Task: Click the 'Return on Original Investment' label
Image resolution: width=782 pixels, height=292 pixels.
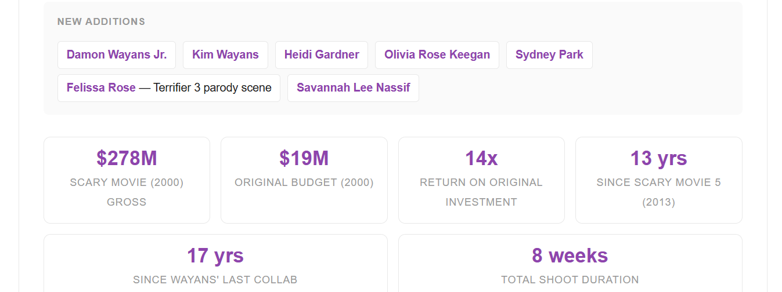Action: point(481,192)
